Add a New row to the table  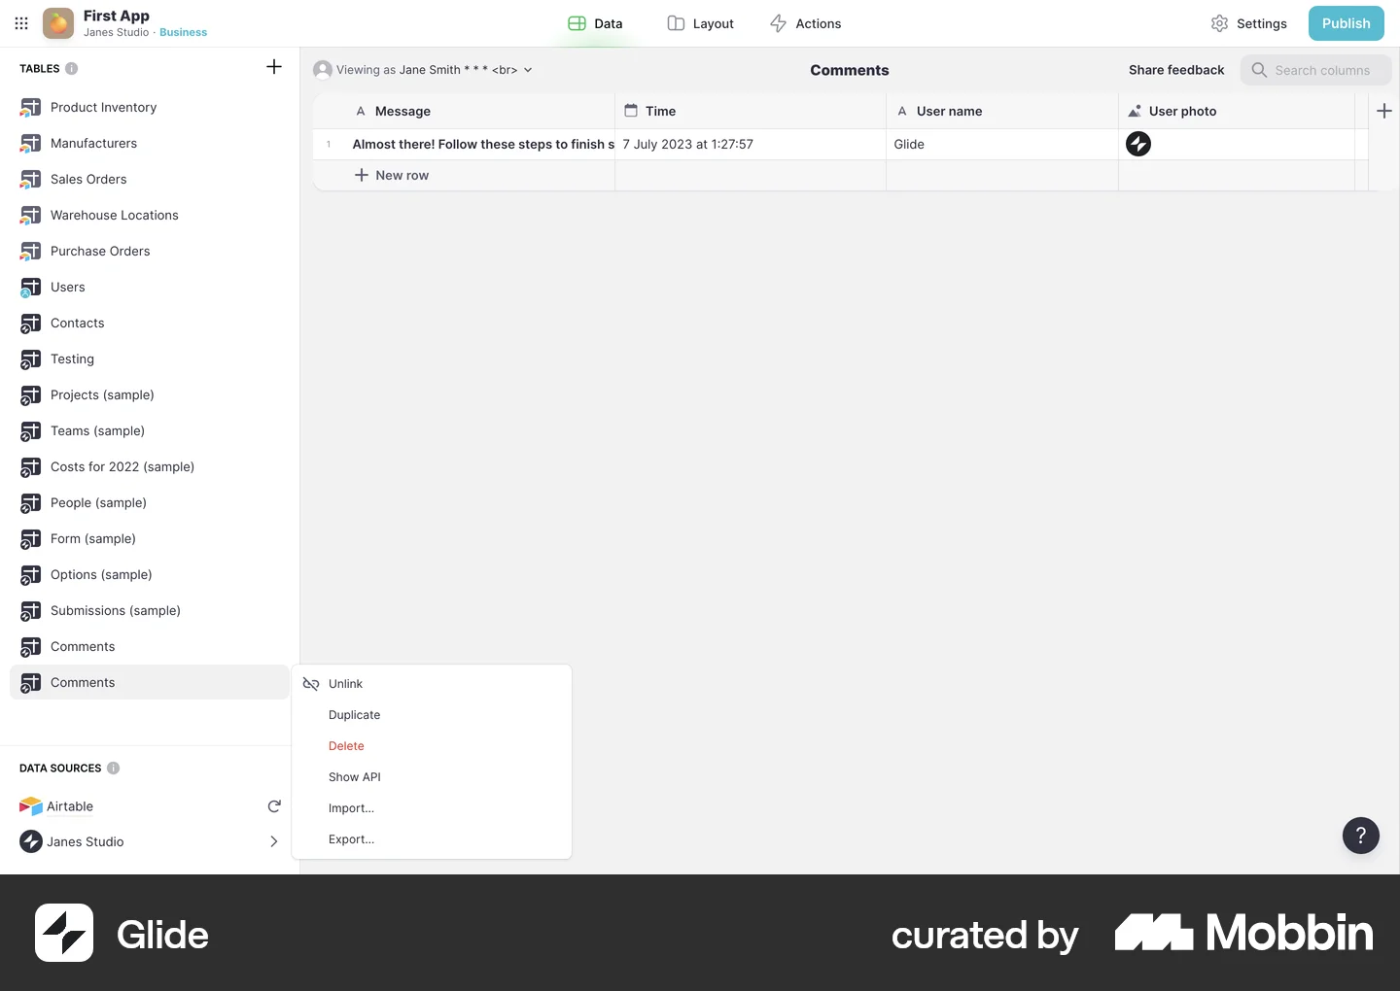(392, 175)
